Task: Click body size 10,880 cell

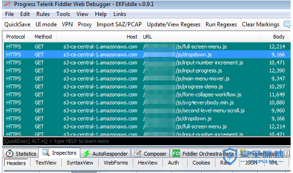Action: 277,102
